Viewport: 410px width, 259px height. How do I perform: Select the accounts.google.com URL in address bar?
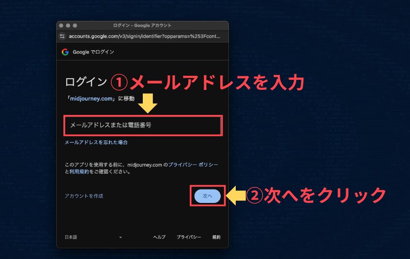click(x=144, y=36)
